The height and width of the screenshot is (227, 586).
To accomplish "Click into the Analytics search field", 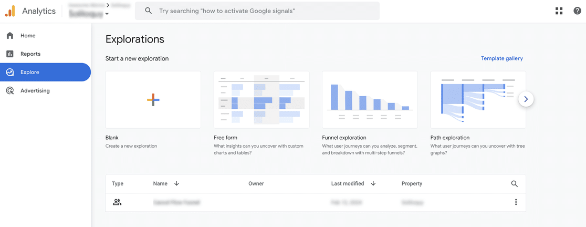I will [x=257, y=11].
